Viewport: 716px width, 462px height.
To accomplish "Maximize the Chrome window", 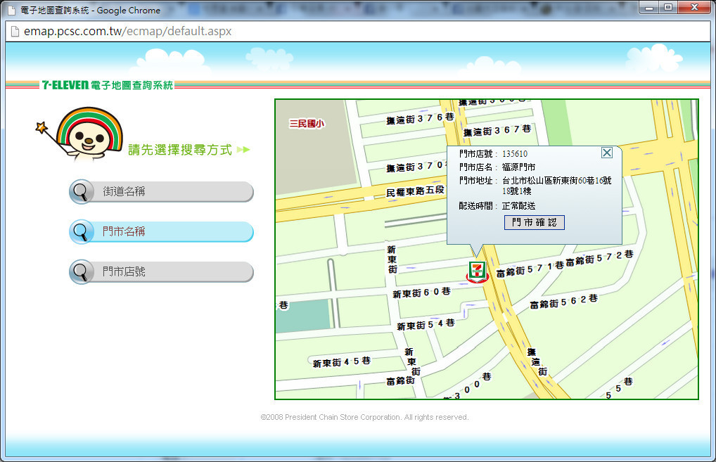I will click(668, 7).
